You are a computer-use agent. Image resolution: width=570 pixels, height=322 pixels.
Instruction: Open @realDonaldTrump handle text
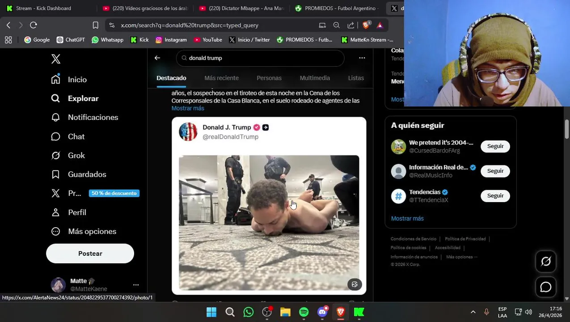click(x=230, y=137)
